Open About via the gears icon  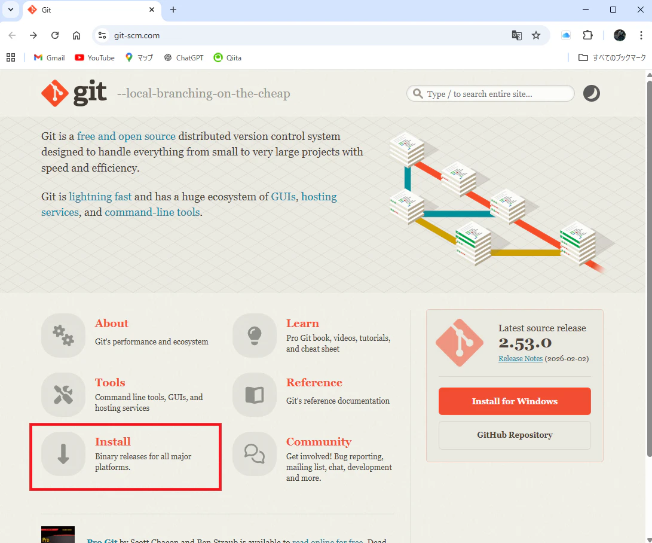[63, 335]
